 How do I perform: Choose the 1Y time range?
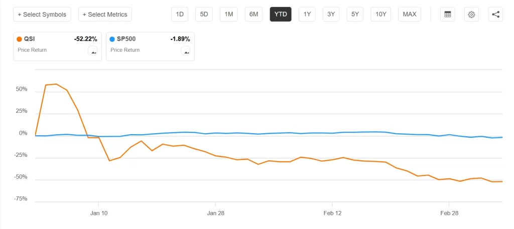[x=307, y=15]
